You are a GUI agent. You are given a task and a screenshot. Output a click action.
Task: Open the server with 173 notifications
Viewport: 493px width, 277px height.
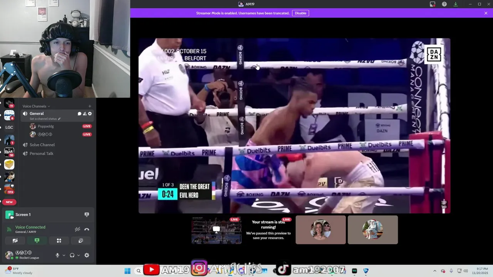(x=9, y=189)
